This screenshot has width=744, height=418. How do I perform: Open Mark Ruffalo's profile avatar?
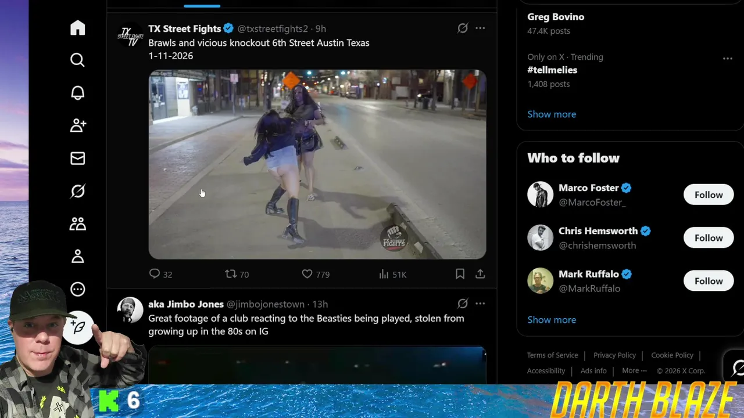[x=540, y=281]
